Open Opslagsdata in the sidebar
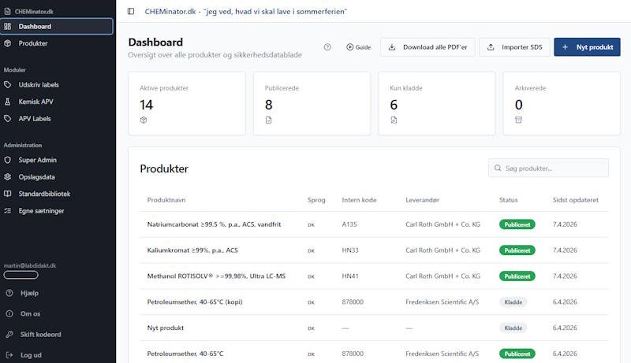This screenshot has width=631, height=363. (36, 177)
